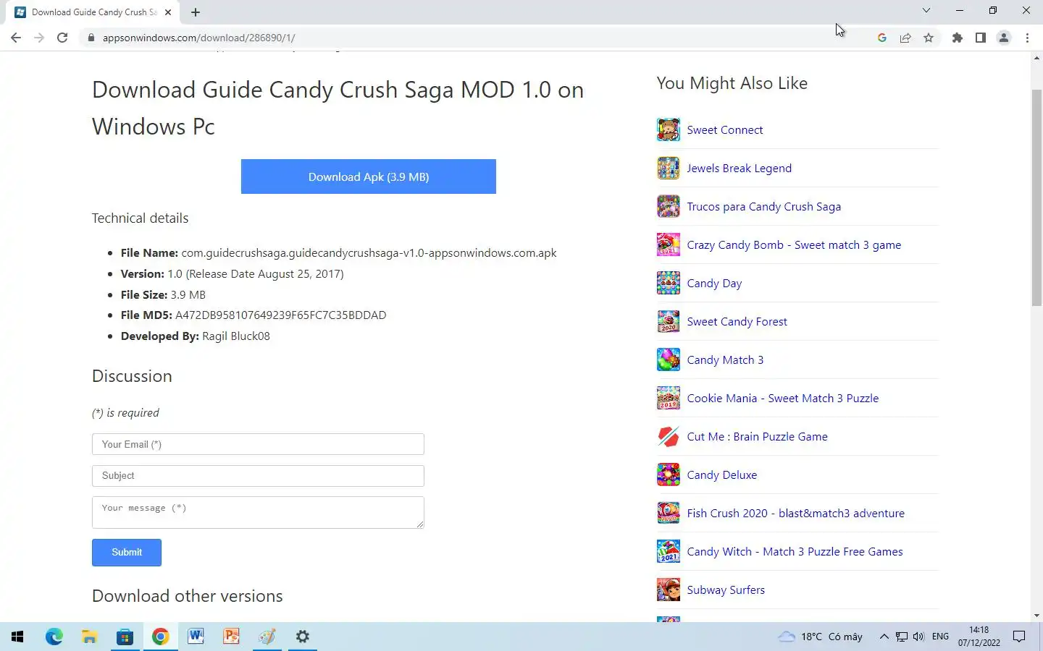Share this page using the share icon

[x=905, y=38]
